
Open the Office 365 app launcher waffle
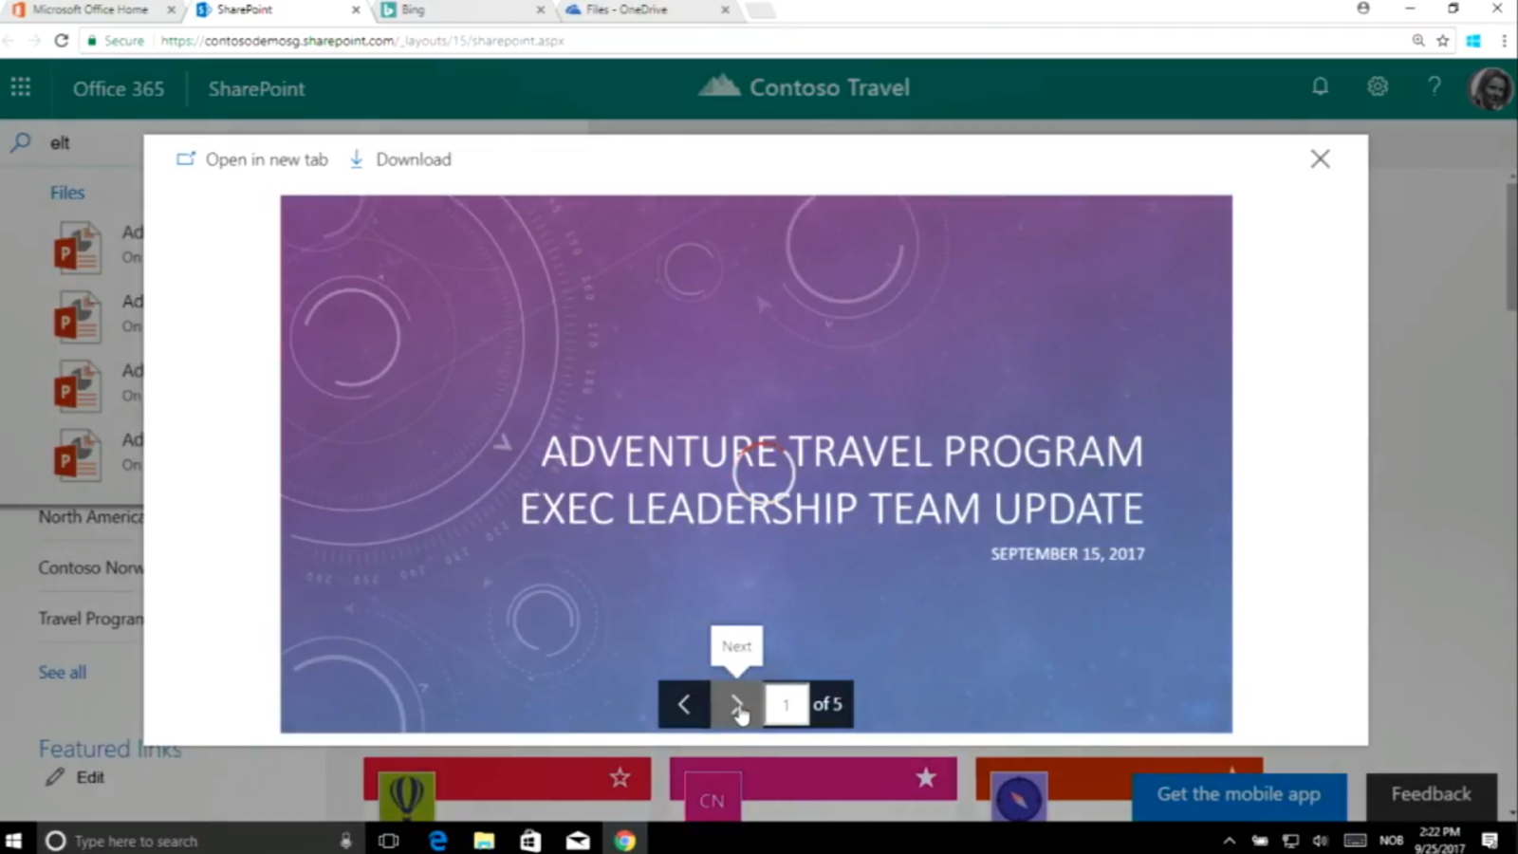[21, 88]
